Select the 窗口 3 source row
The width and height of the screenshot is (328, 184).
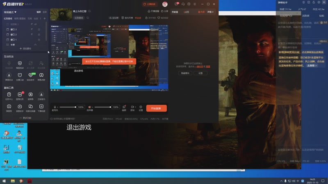[x=24, y=29]
